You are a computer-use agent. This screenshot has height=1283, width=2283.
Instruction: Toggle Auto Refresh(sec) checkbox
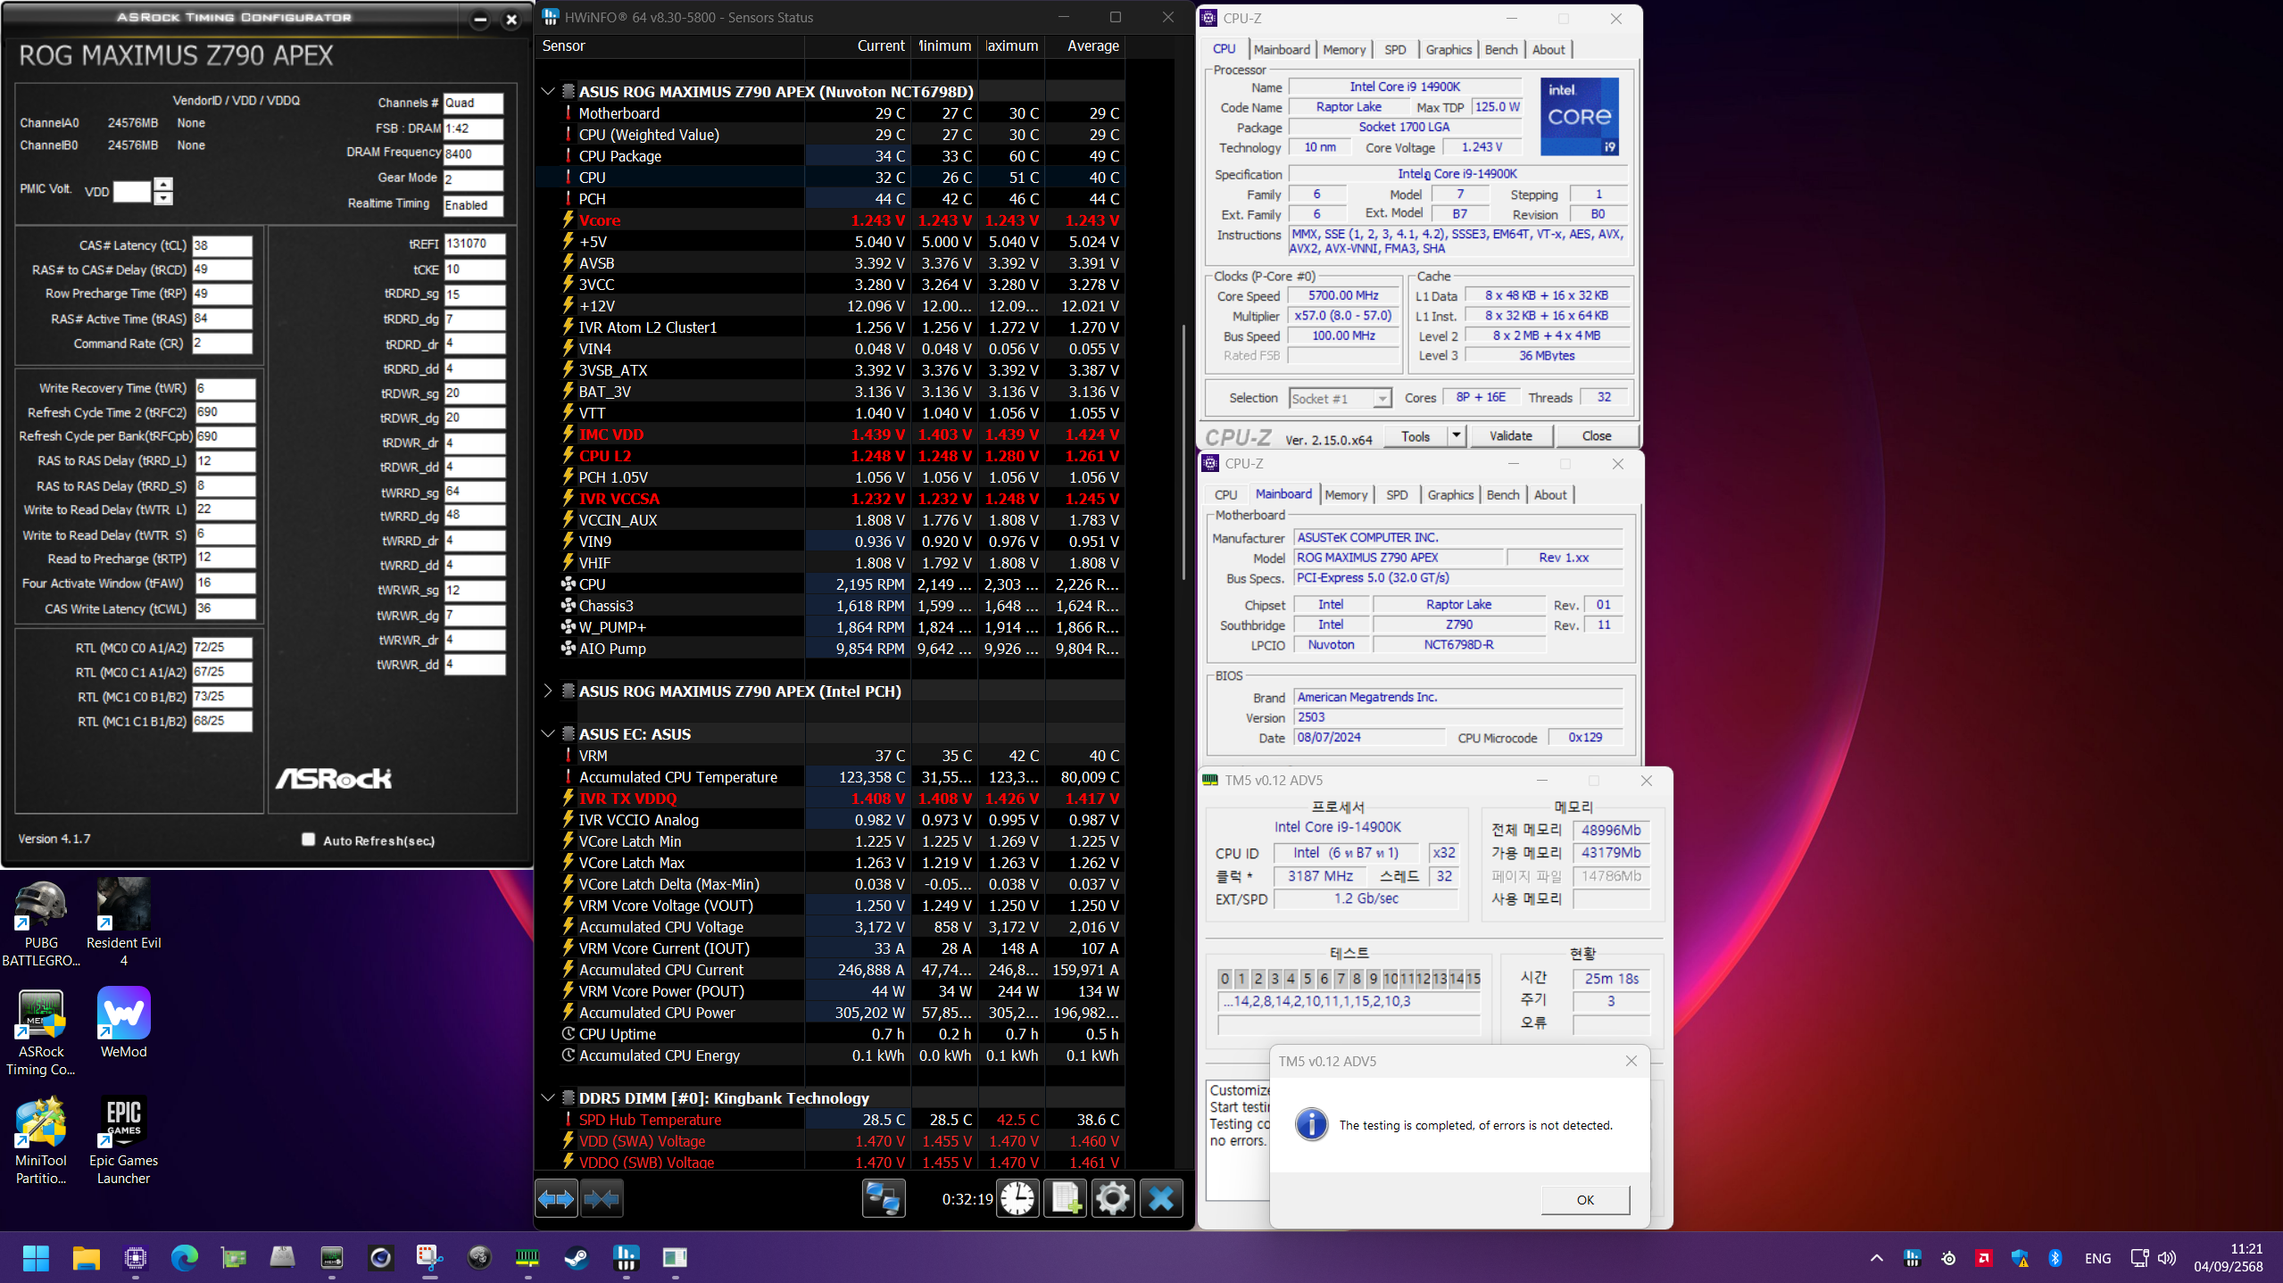[x=309, y=840]
